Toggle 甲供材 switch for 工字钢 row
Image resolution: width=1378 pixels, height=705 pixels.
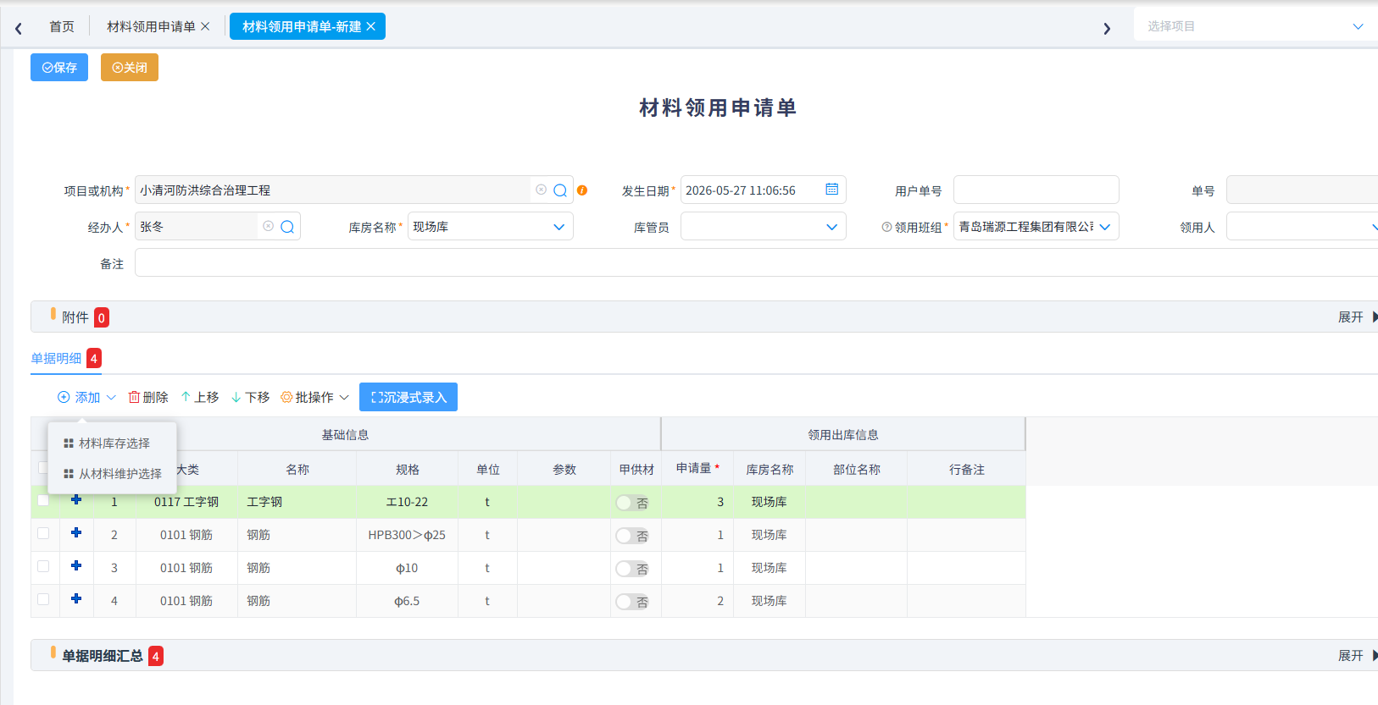(x=632, y=503)
